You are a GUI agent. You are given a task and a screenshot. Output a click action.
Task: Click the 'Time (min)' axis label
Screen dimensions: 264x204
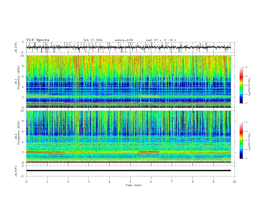[133, 185]
